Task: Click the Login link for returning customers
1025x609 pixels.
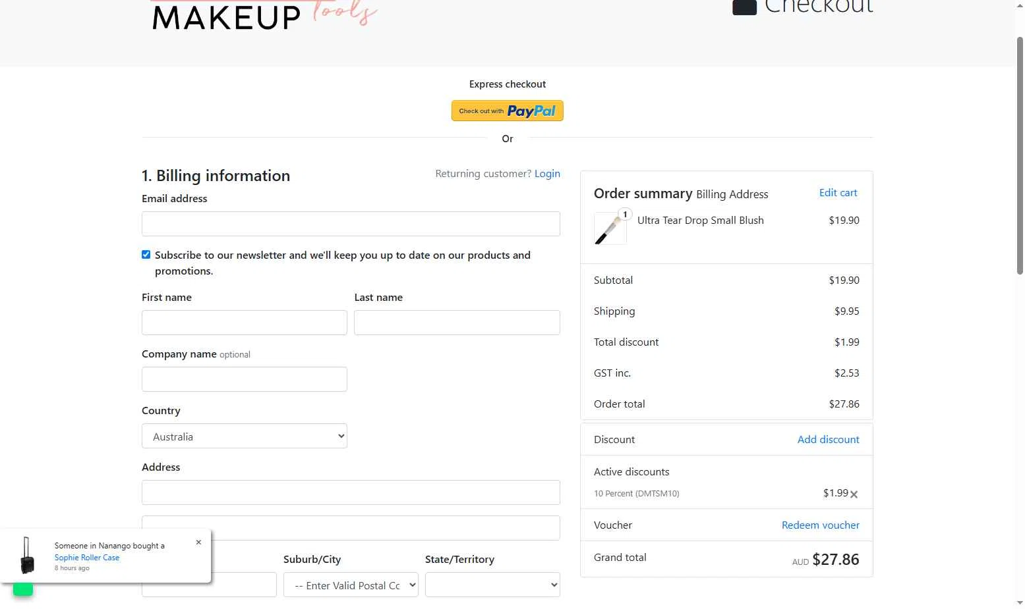Action: point(547,174)
